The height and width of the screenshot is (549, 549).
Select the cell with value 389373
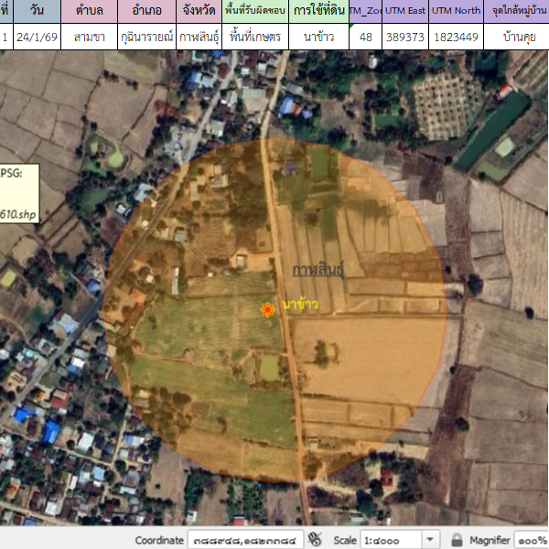coord(404,38)
